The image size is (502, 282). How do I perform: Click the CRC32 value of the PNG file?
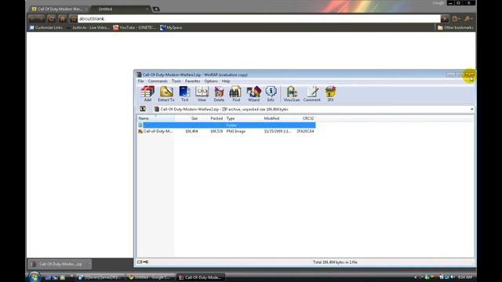coord(305,131)
